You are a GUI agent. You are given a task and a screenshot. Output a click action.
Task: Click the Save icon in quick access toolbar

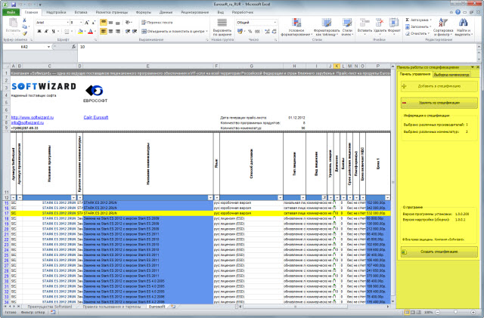tap(14, 5)
